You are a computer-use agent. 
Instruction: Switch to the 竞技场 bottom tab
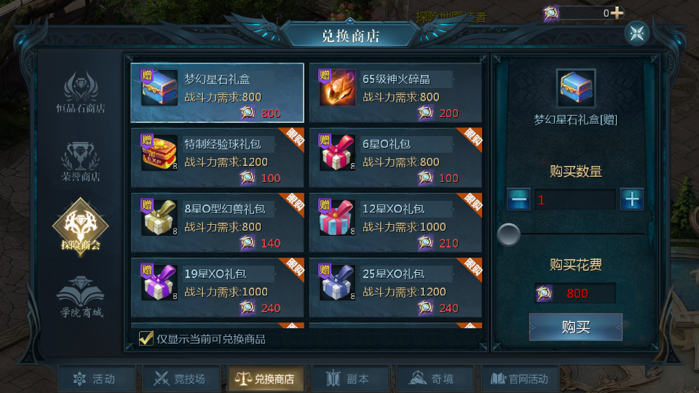click(x=181, y=379)
